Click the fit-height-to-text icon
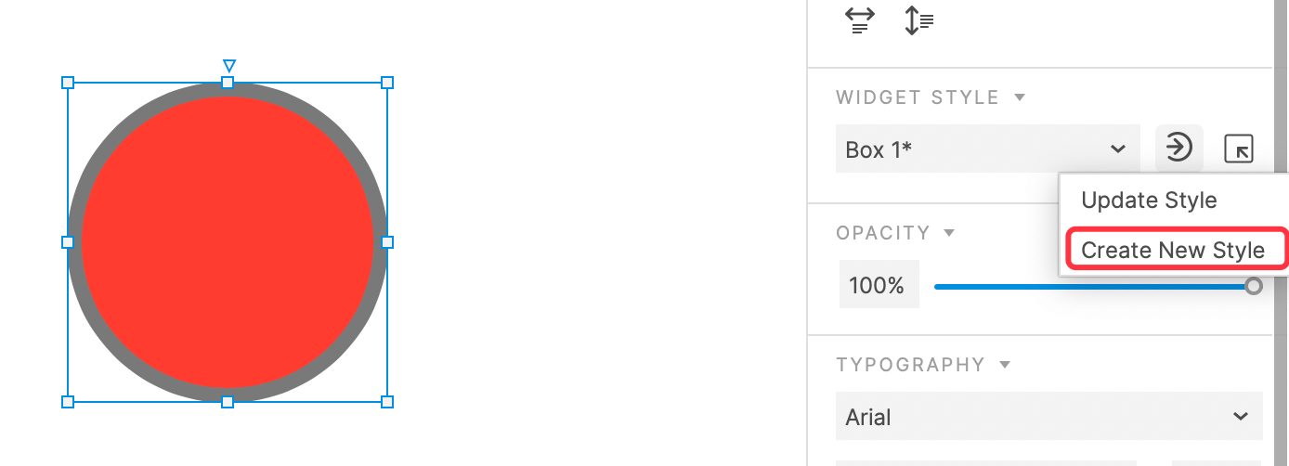 click(918, 20)
